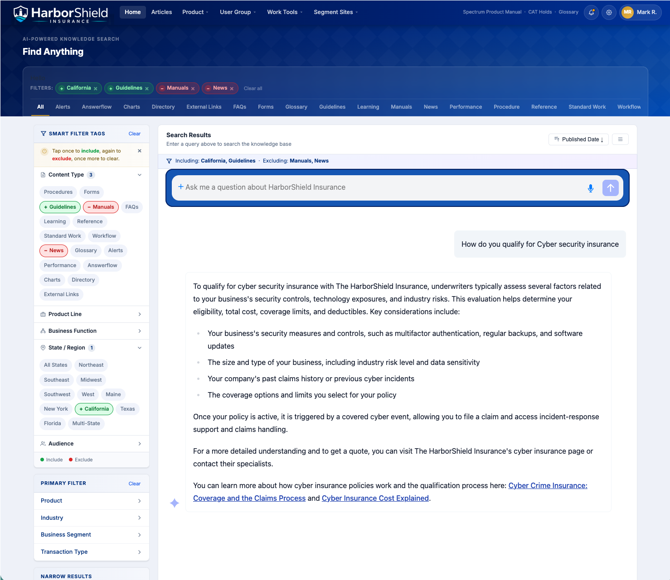Remove the Manuals filter chip
The width and height of the screenshot is (670, 580).
193,89
